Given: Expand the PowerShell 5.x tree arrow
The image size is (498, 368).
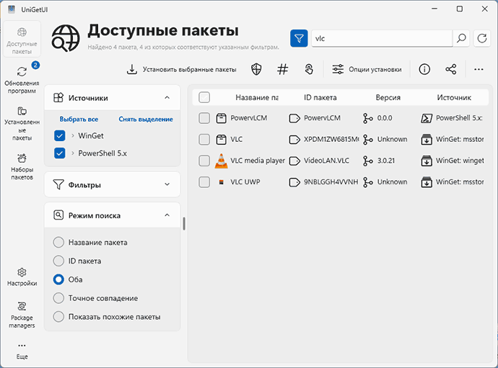Looking at the screenshot, I should 72,153.
